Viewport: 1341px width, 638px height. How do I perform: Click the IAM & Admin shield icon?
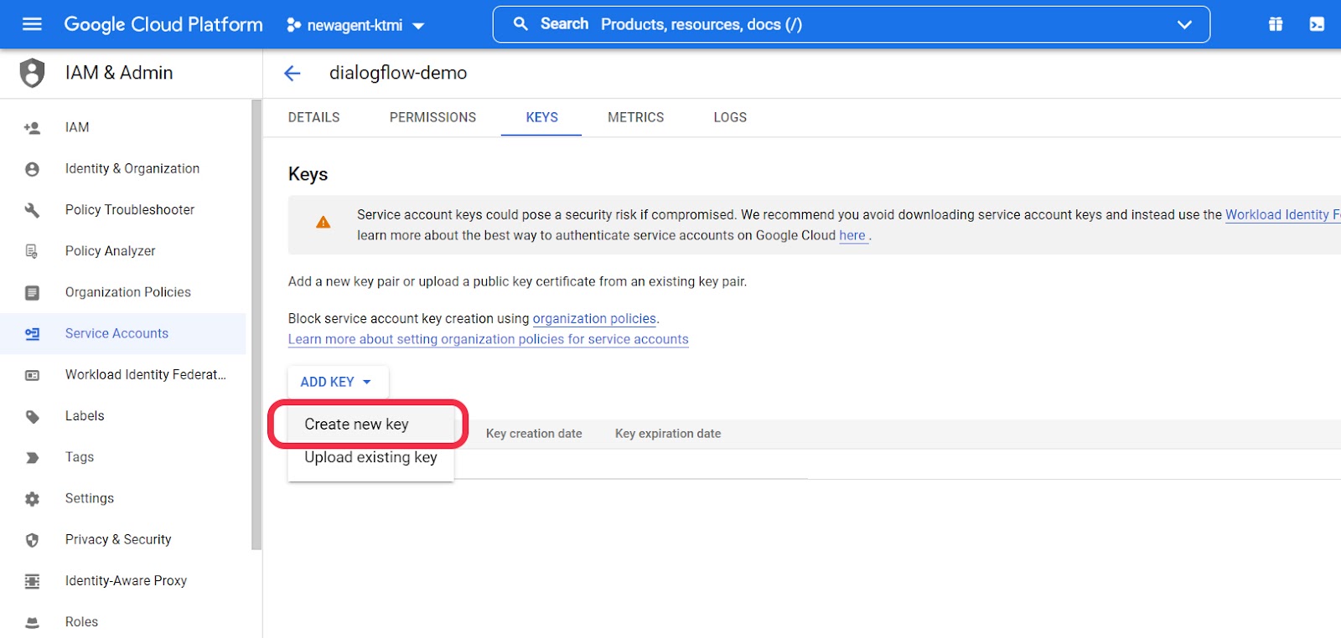pos(32,73)
